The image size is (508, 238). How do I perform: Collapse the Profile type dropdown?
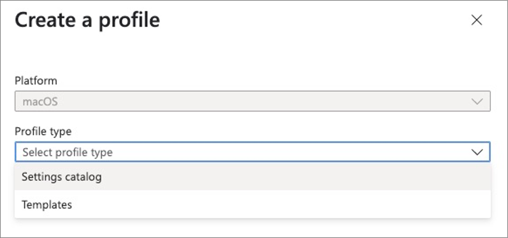click(x=252, y=151)
